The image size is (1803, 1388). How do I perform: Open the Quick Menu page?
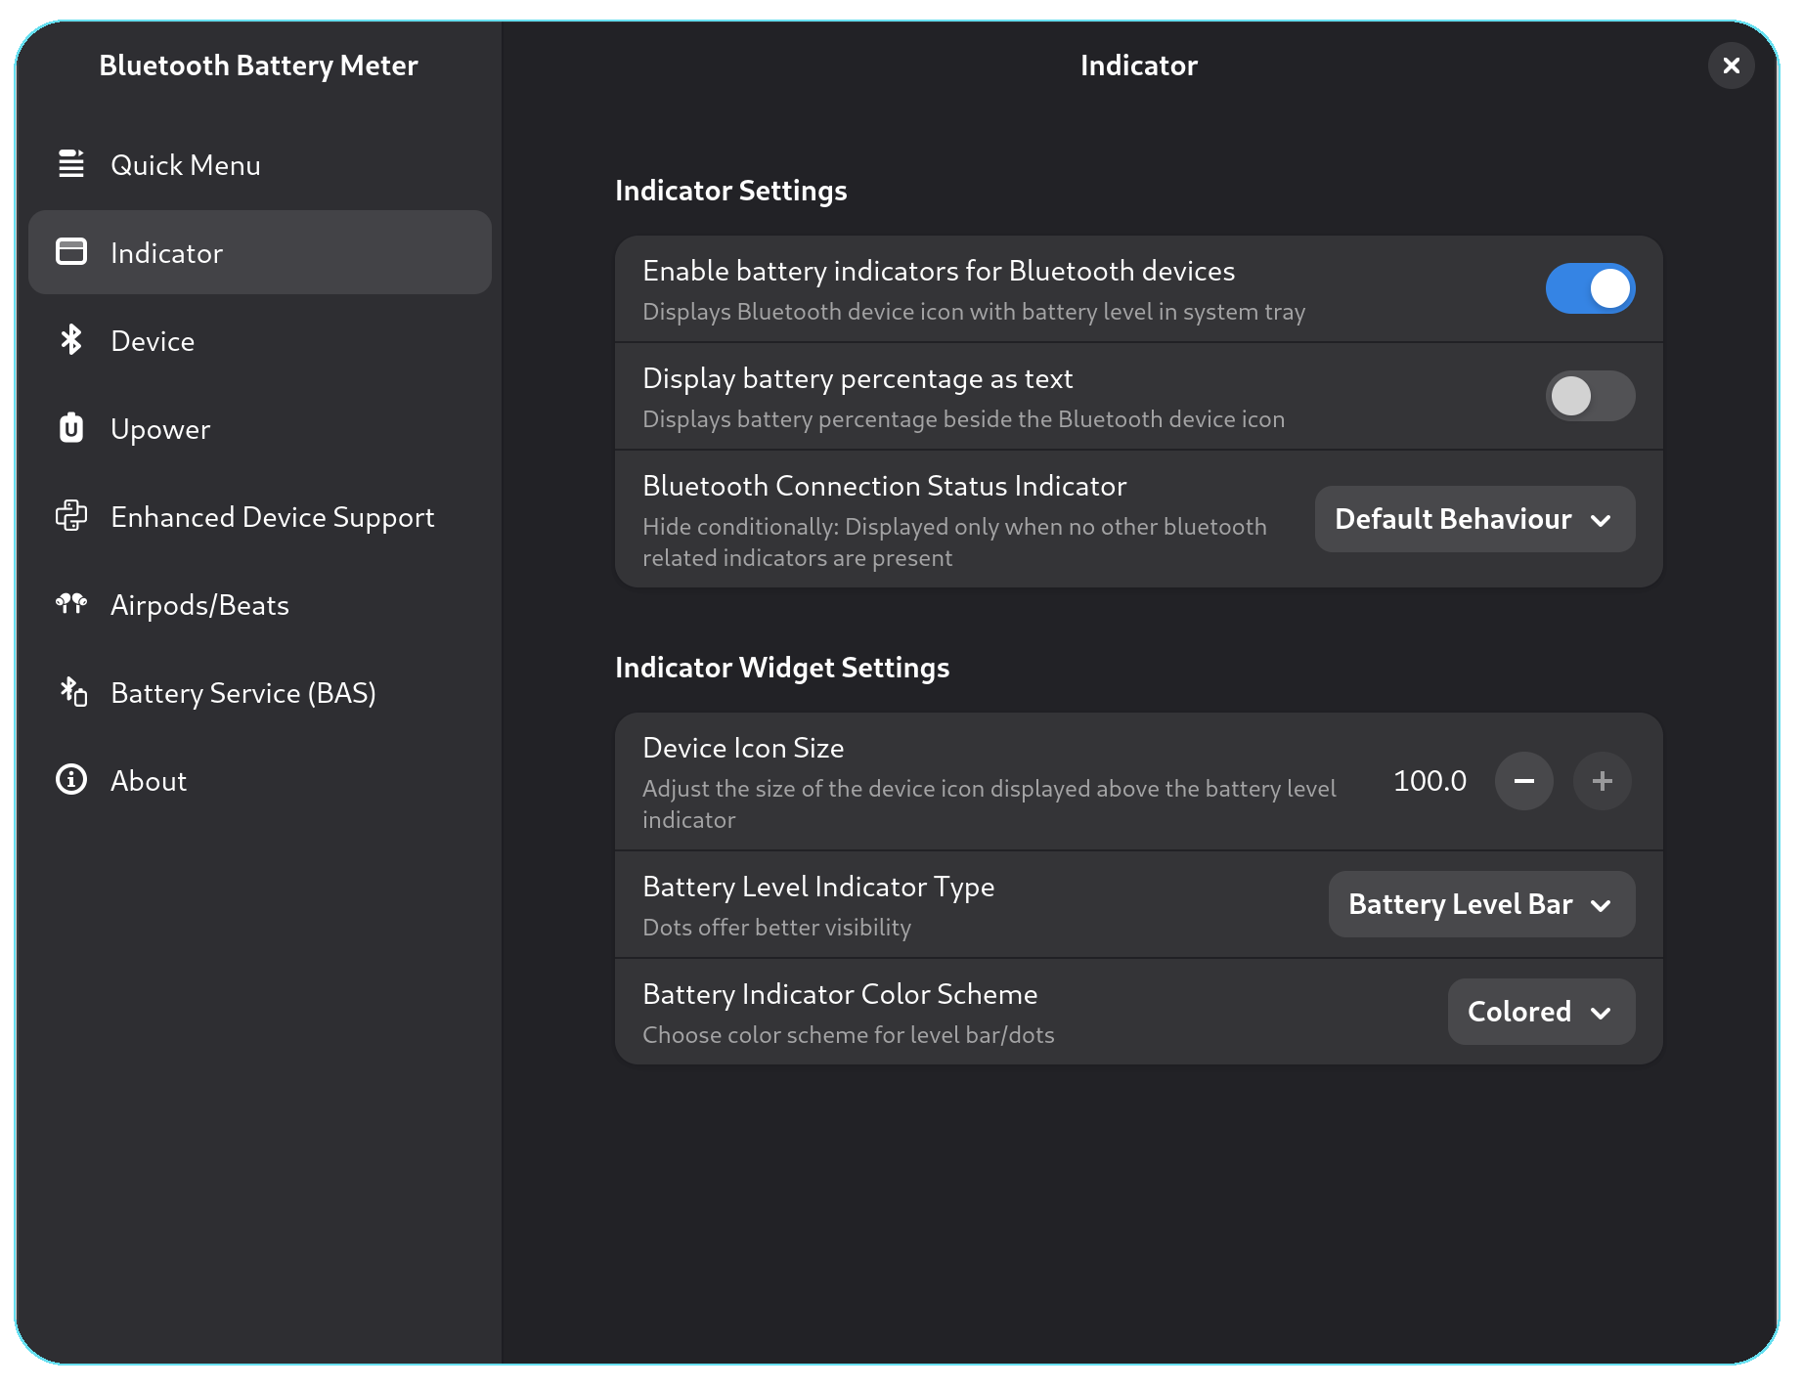tap(260, 164)
